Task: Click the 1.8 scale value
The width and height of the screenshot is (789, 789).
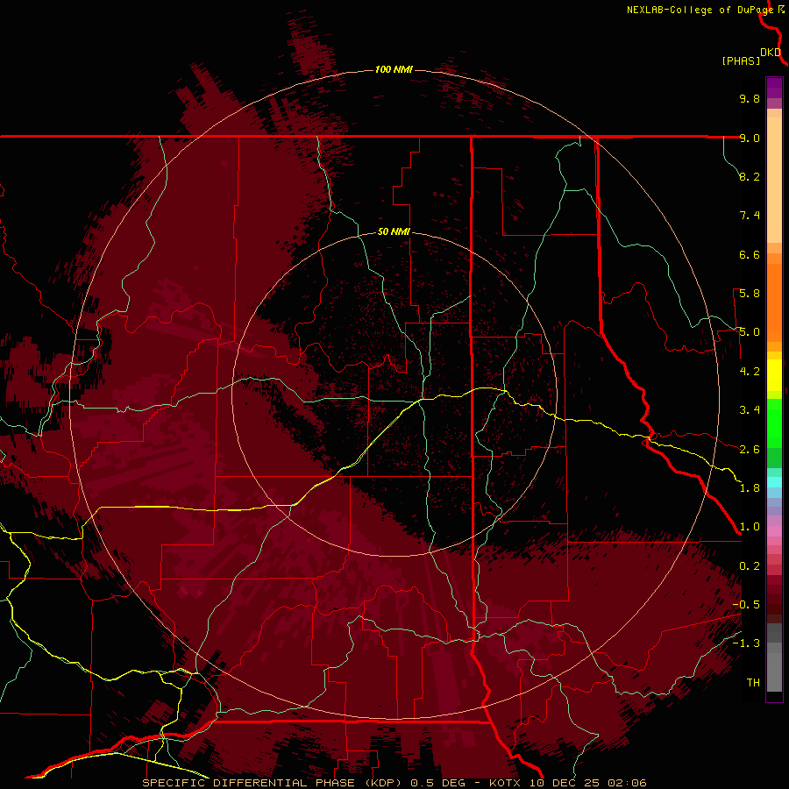Action: coord(750,488)
